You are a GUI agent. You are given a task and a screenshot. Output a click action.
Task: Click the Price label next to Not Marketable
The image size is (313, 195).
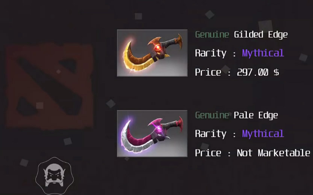[x=208, y=153]
